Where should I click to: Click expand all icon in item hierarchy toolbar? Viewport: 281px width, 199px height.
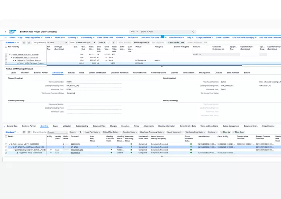tap(24, 42)
